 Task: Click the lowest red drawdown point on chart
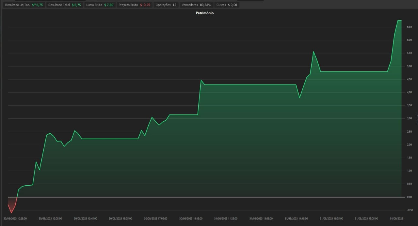[11, 213]
